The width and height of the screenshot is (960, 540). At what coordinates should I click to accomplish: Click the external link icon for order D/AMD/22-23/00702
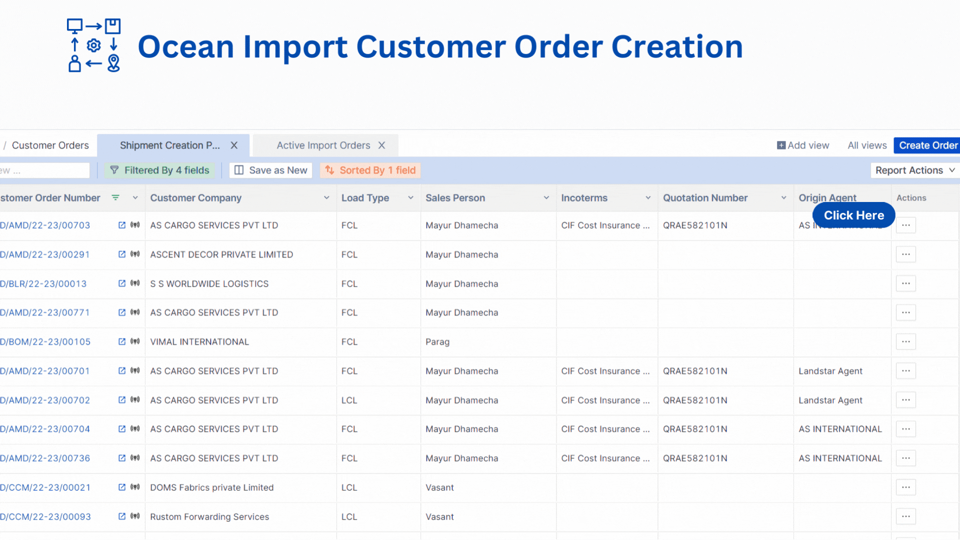[121, 399]
